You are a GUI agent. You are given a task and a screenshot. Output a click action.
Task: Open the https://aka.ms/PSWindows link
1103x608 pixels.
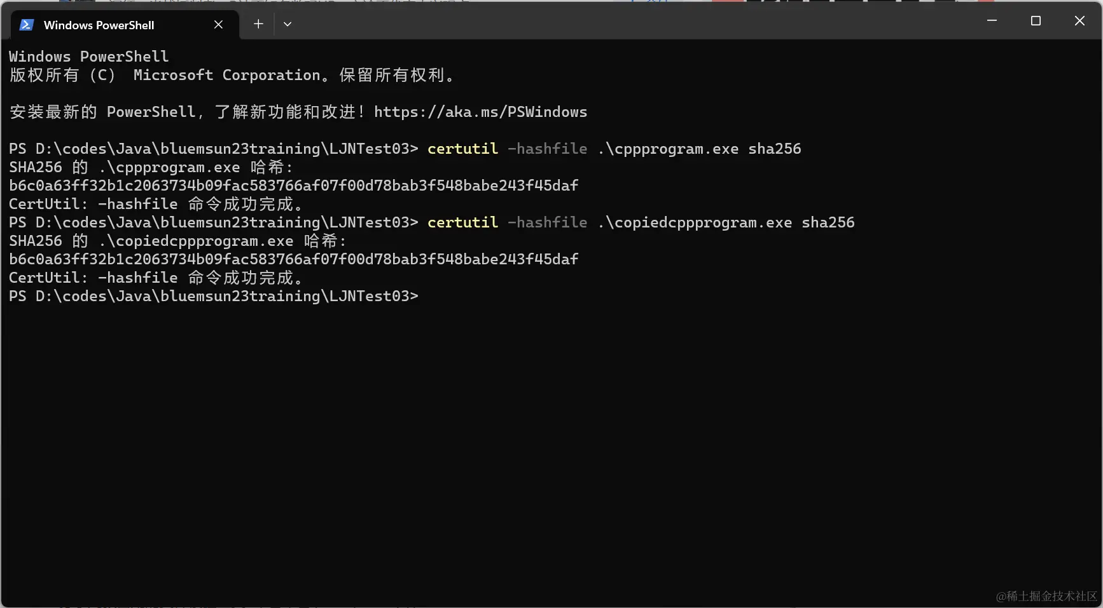click(x=480, y=112)
